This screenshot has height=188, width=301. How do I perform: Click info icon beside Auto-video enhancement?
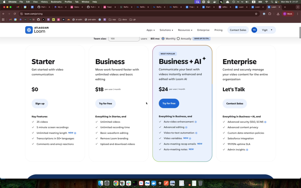(x=196, y=122)
